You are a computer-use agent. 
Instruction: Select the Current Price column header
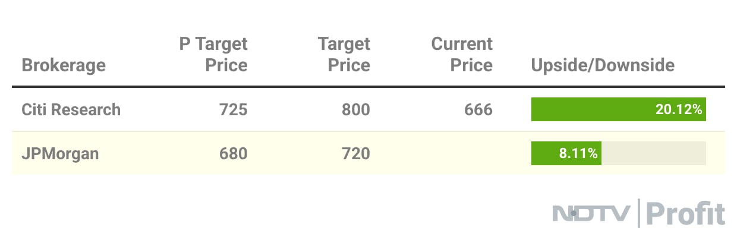tap(462, 54)
